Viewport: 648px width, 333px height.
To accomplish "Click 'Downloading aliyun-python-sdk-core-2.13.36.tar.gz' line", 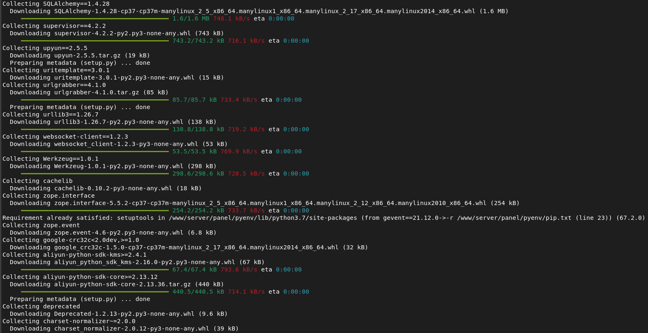I will [117, 284].
